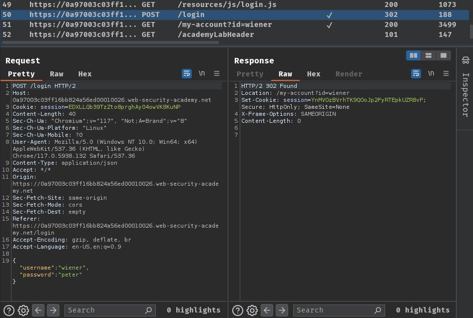Toggle soft word wrap in the Request panel
The width and height of the screenshot is (473, 318).
[x=187, y=73]
